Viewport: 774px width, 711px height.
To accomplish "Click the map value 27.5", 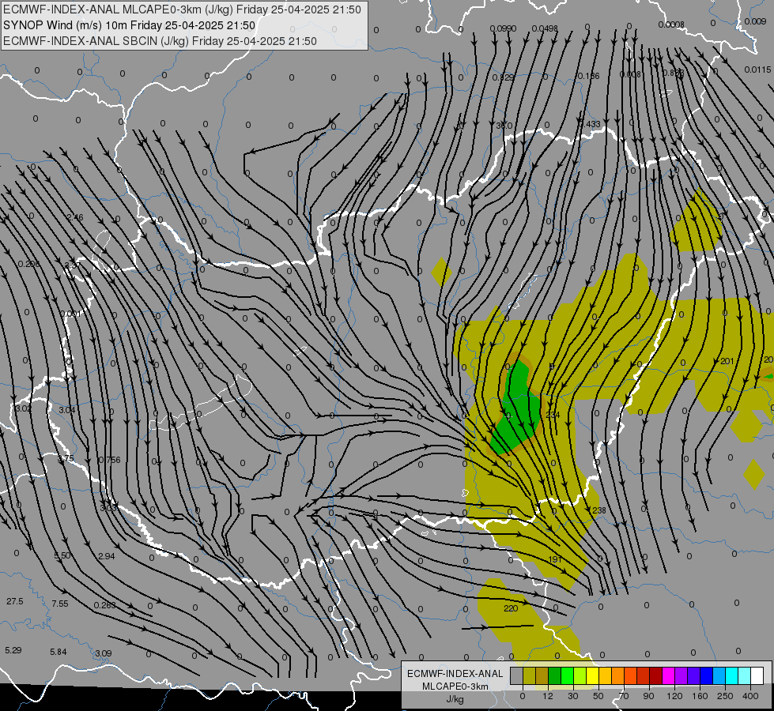I will 15,601.
